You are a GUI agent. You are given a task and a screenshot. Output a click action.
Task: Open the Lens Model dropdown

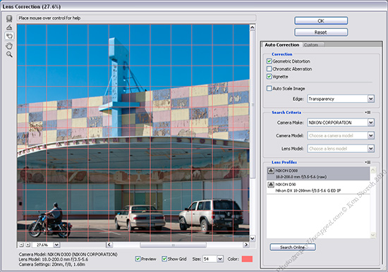[x=370, y=149]
